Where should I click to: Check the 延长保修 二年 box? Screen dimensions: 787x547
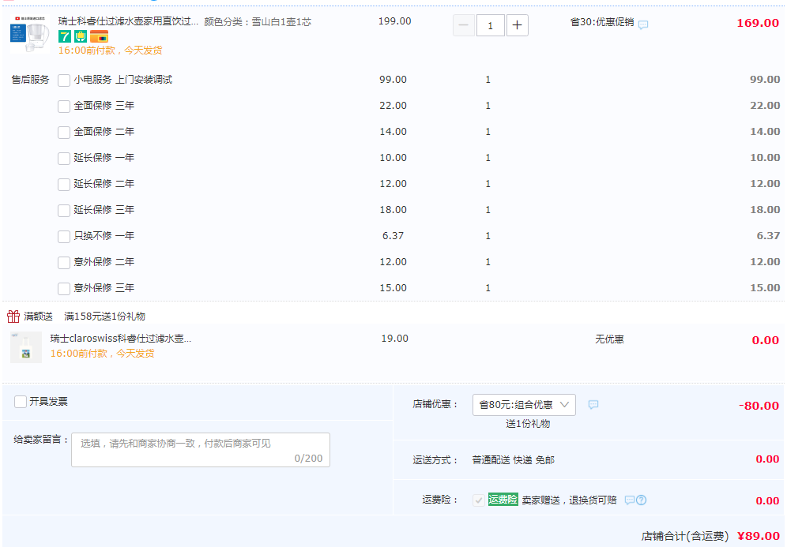64,185
